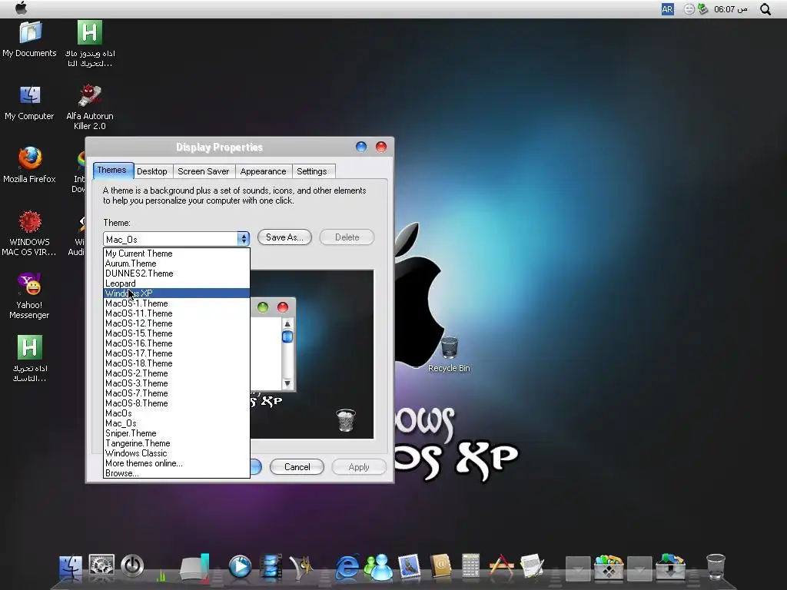Click the Apple logo menu
This screenshot has width=787, height=590.
point(21,8)
